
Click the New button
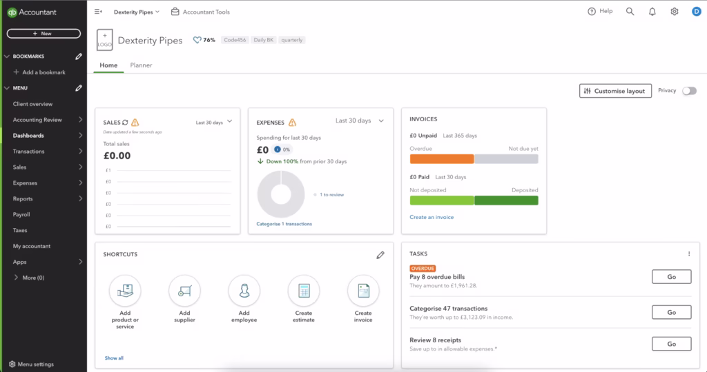43,33
